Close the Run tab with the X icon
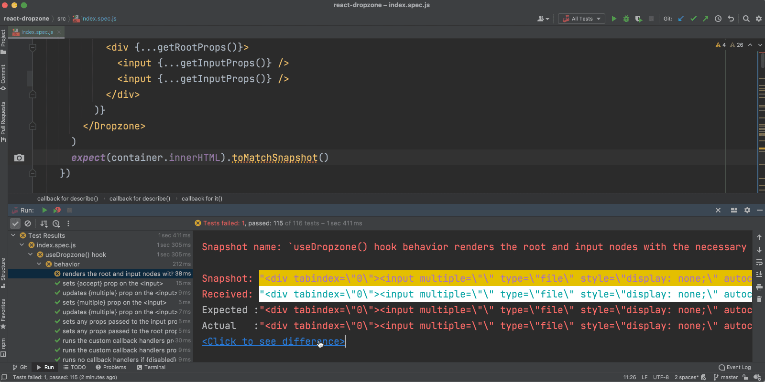Viewport: 765px width, 382px height. [x=718, y=210]
